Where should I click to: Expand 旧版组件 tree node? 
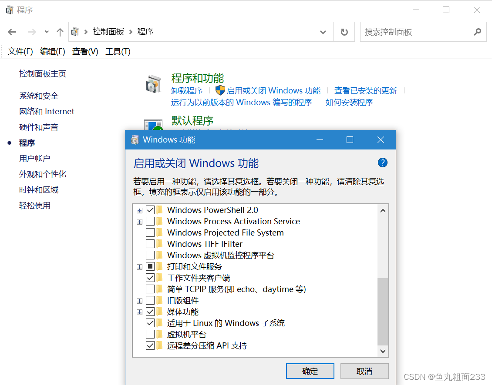140,301
